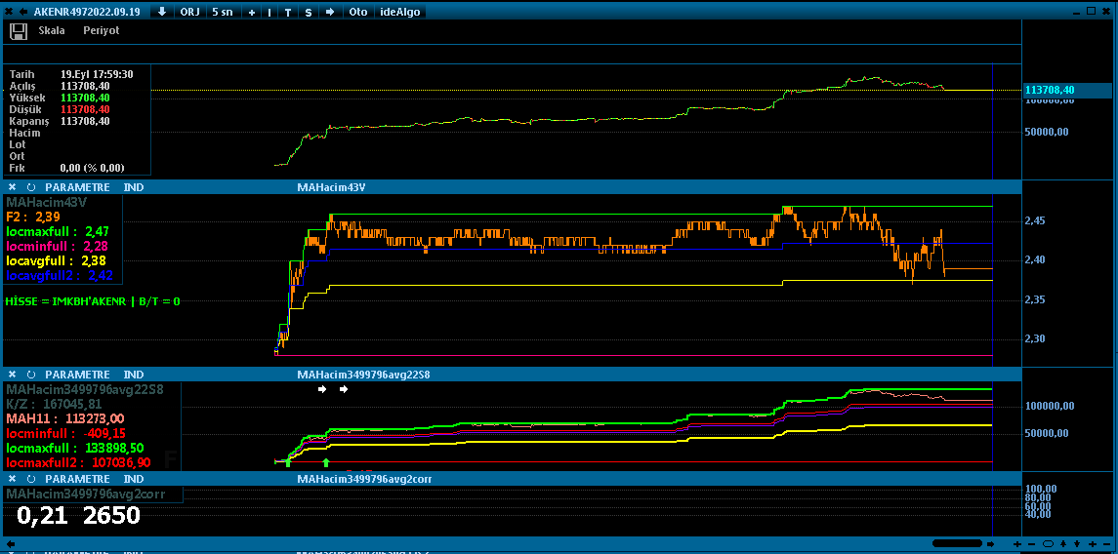Click the T toolbar button
This screenshot has width=1118, height=554.
[288, 13]
